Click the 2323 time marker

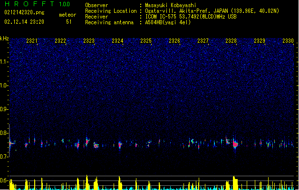(89, 41)
